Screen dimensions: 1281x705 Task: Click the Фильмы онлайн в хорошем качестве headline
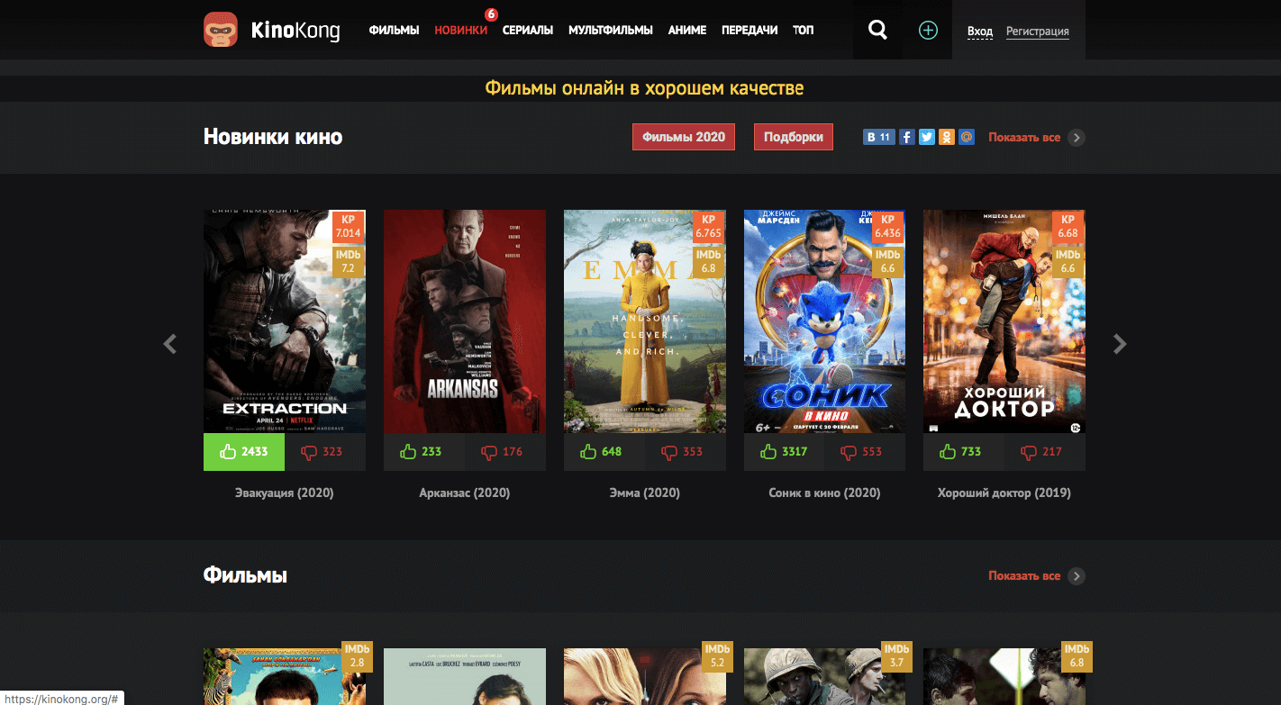[644, 88]
